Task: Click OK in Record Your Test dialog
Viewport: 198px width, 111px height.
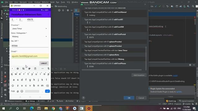Action: coord(129,98)
